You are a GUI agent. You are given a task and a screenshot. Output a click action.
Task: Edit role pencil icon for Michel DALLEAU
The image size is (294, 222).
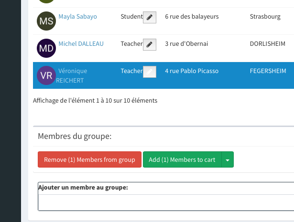point(150,44)
